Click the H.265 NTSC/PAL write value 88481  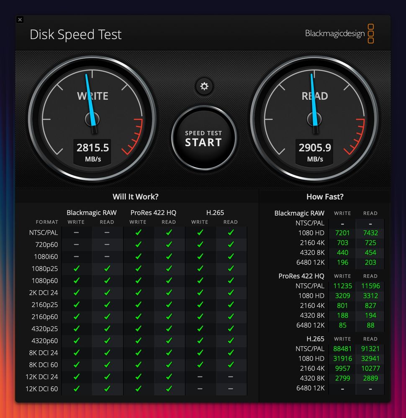342,349
